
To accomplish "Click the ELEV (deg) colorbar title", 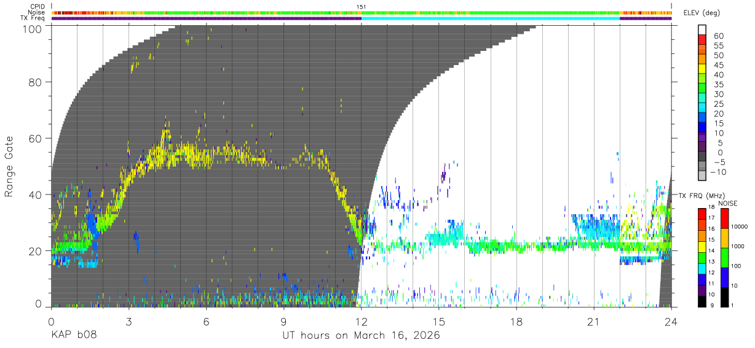I will tap(703, 12).
